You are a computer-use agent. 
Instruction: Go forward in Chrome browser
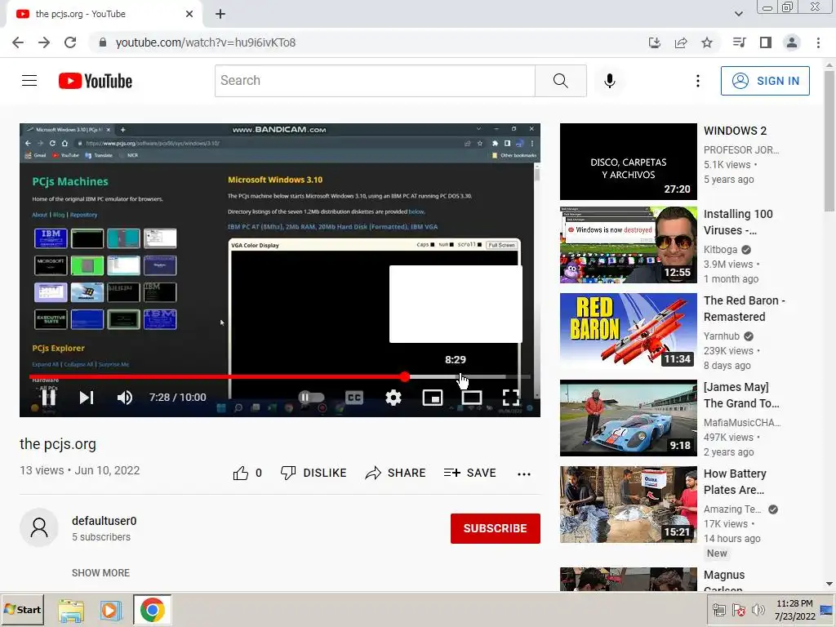(44, 42)
